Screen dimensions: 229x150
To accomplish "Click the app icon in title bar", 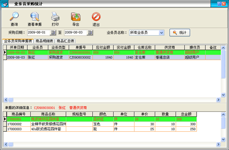I will (5, 4).
